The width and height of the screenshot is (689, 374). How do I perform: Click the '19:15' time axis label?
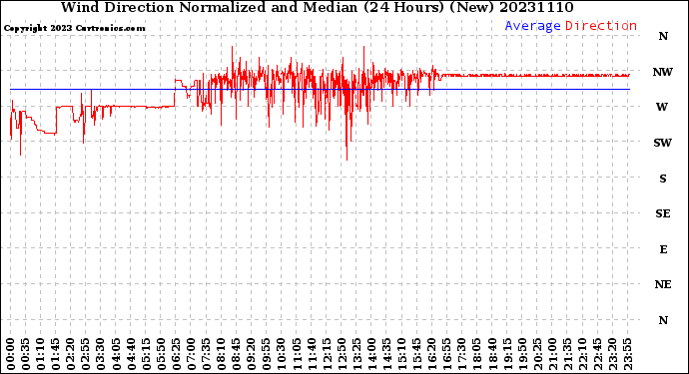pyautogui.click(x=507, y=354)
